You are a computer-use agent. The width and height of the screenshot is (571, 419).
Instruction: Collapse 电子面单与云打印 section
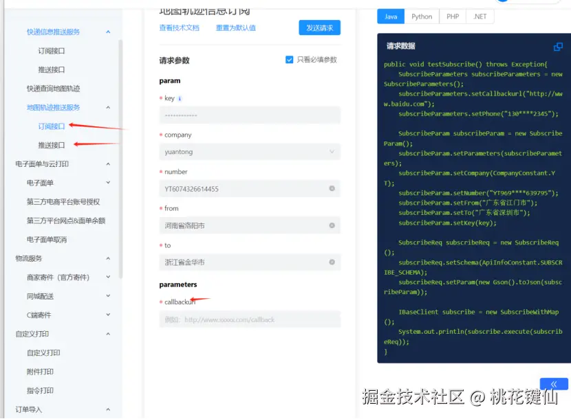pos(108,164)
